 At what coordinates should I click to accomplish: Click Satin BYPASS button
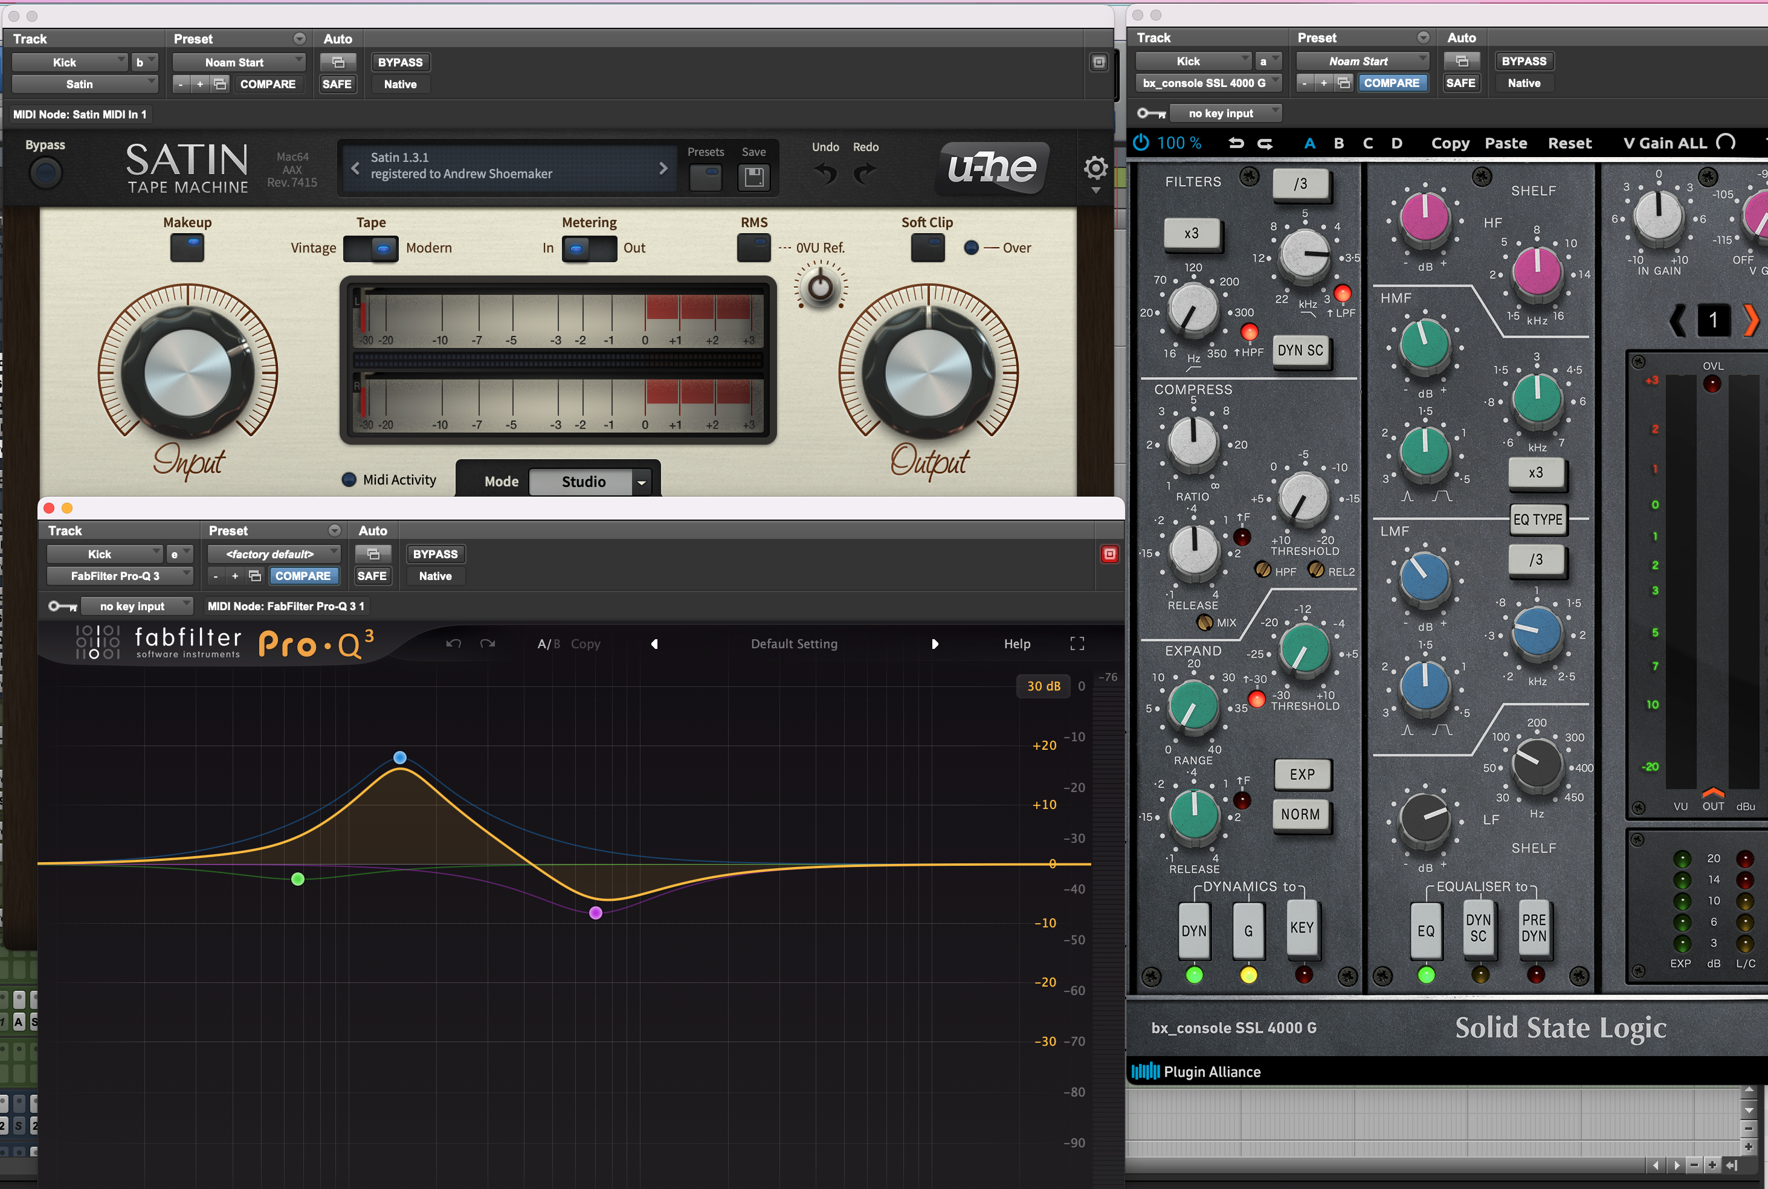400,62
